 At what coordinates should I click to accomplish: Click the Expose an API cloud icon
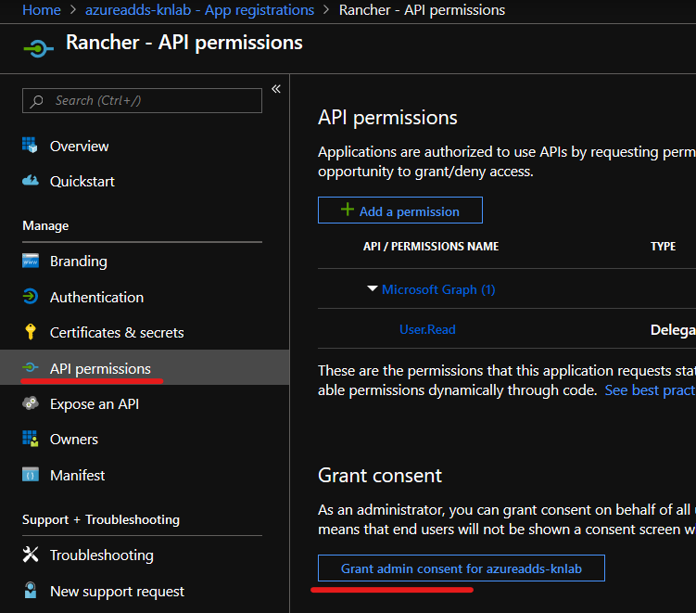[31, 403]
